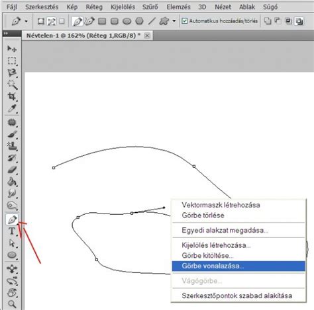
Task: Open the Szűrő menu
Action: pyautogui.click(x=150, y=7)
